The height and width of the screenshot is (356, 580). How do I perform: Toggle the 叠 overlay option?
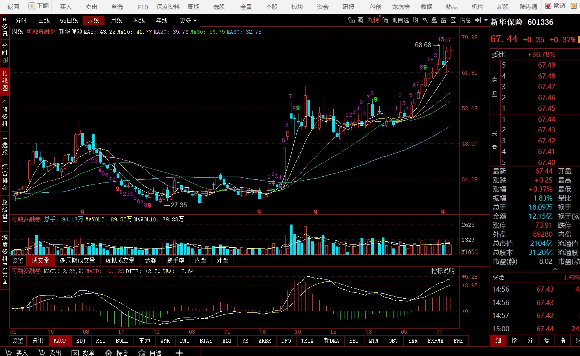click(434, 20)
